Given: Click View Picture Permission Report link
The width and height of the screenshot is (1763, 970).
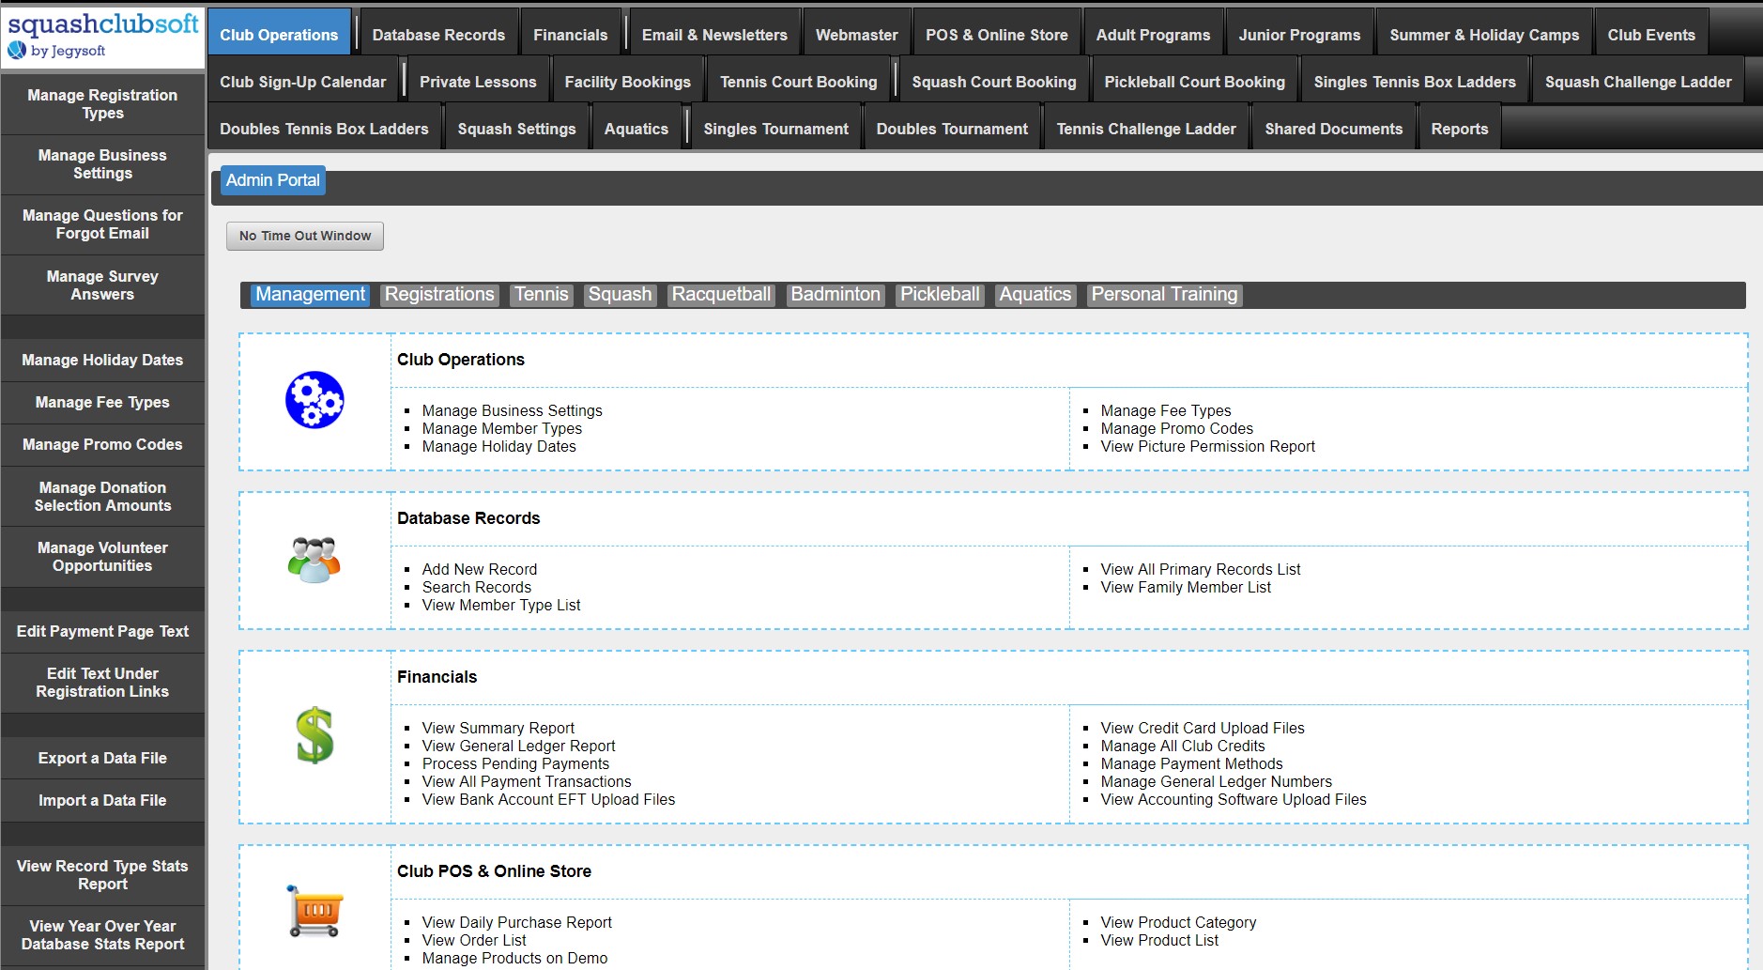Looking at the screenshot, I should coord(1207,446).
